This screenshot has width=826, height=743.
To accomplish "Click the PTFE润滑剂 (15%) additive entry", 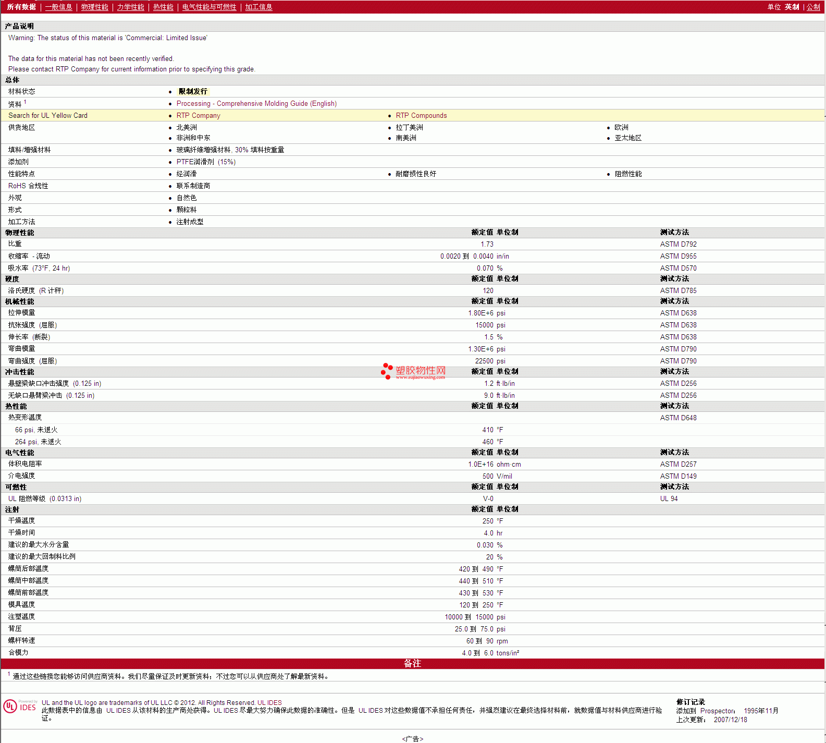I will (206, 162).
